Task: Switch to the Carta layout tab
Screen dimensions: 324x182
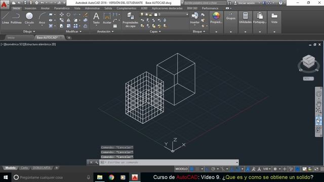Action: [x=24, y=168]
